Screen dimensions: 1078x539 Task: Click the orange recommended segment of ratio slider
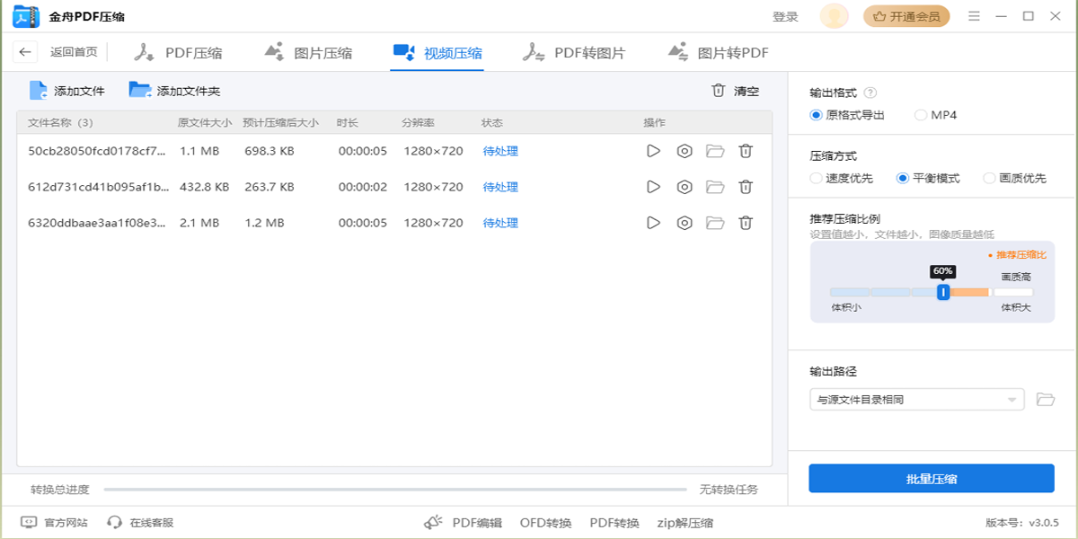point(970,292)
